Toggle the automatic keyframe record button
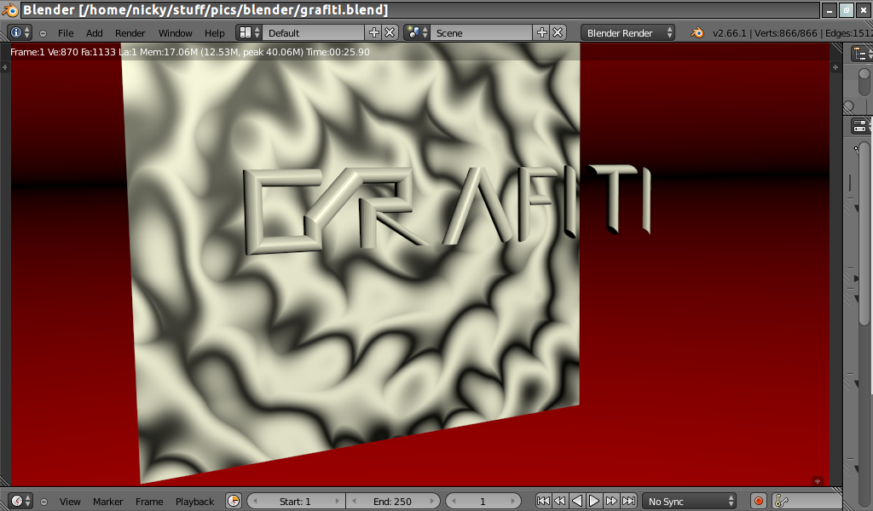This screenshot has width=873, height=511. tap(758, 501)
